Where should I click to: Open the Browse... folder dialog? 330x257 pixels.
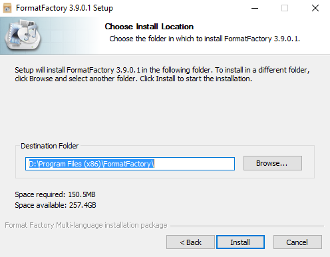pyautogui.click(x=273, y=163)
